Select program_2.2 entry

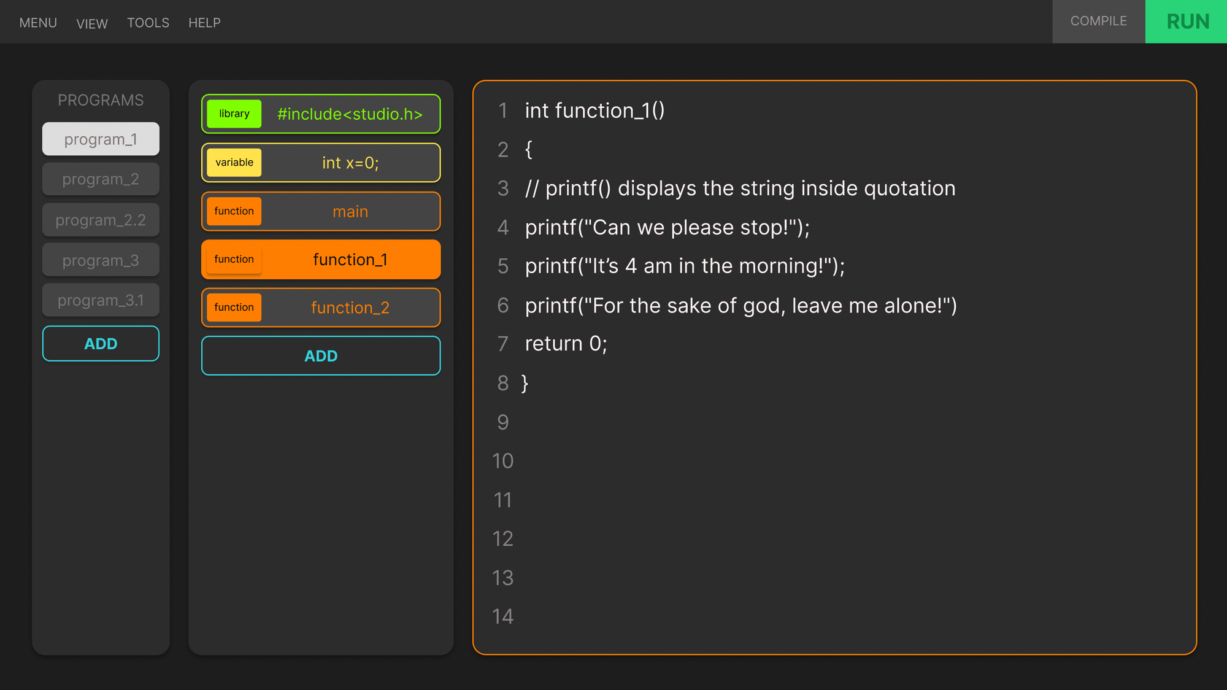click(x=101, y=220)
